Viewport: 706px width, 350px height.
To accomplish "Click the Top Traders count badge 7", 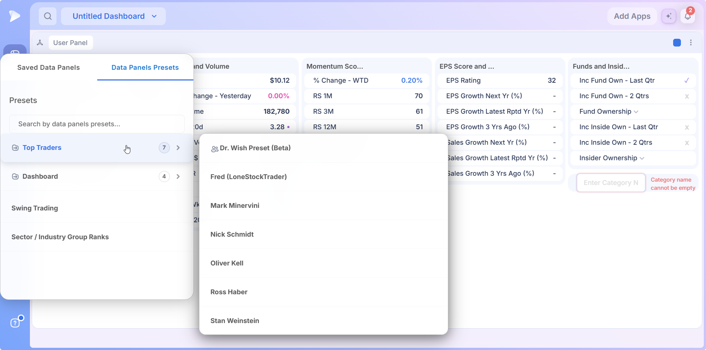I will 164,148.
